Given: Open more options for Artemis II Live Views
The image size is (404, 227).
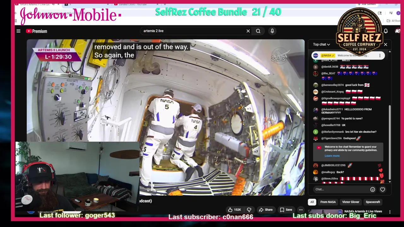Looking at the screenshot, I should [x=390, y=212].
